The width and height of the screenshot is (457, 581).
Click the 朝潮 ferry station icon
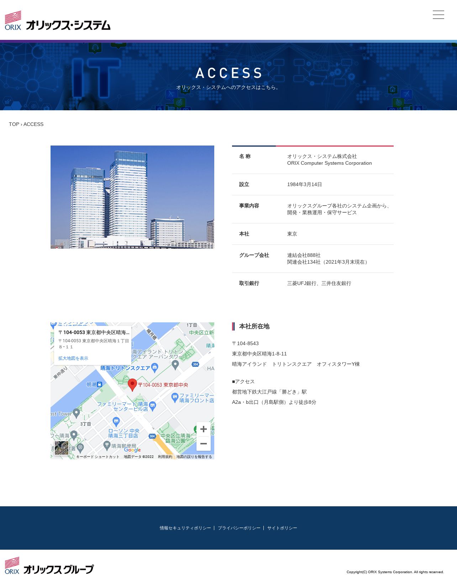(x=100, y=384)
